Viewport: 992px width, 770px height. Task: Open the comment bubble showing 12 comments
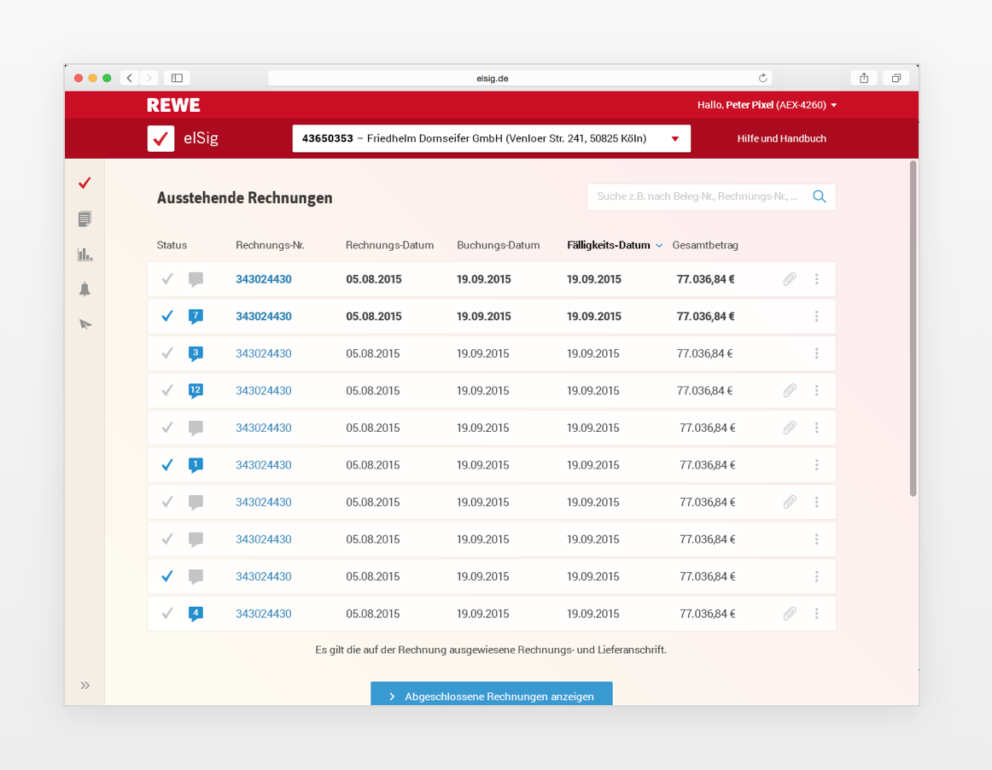click(x=195, y=391)
